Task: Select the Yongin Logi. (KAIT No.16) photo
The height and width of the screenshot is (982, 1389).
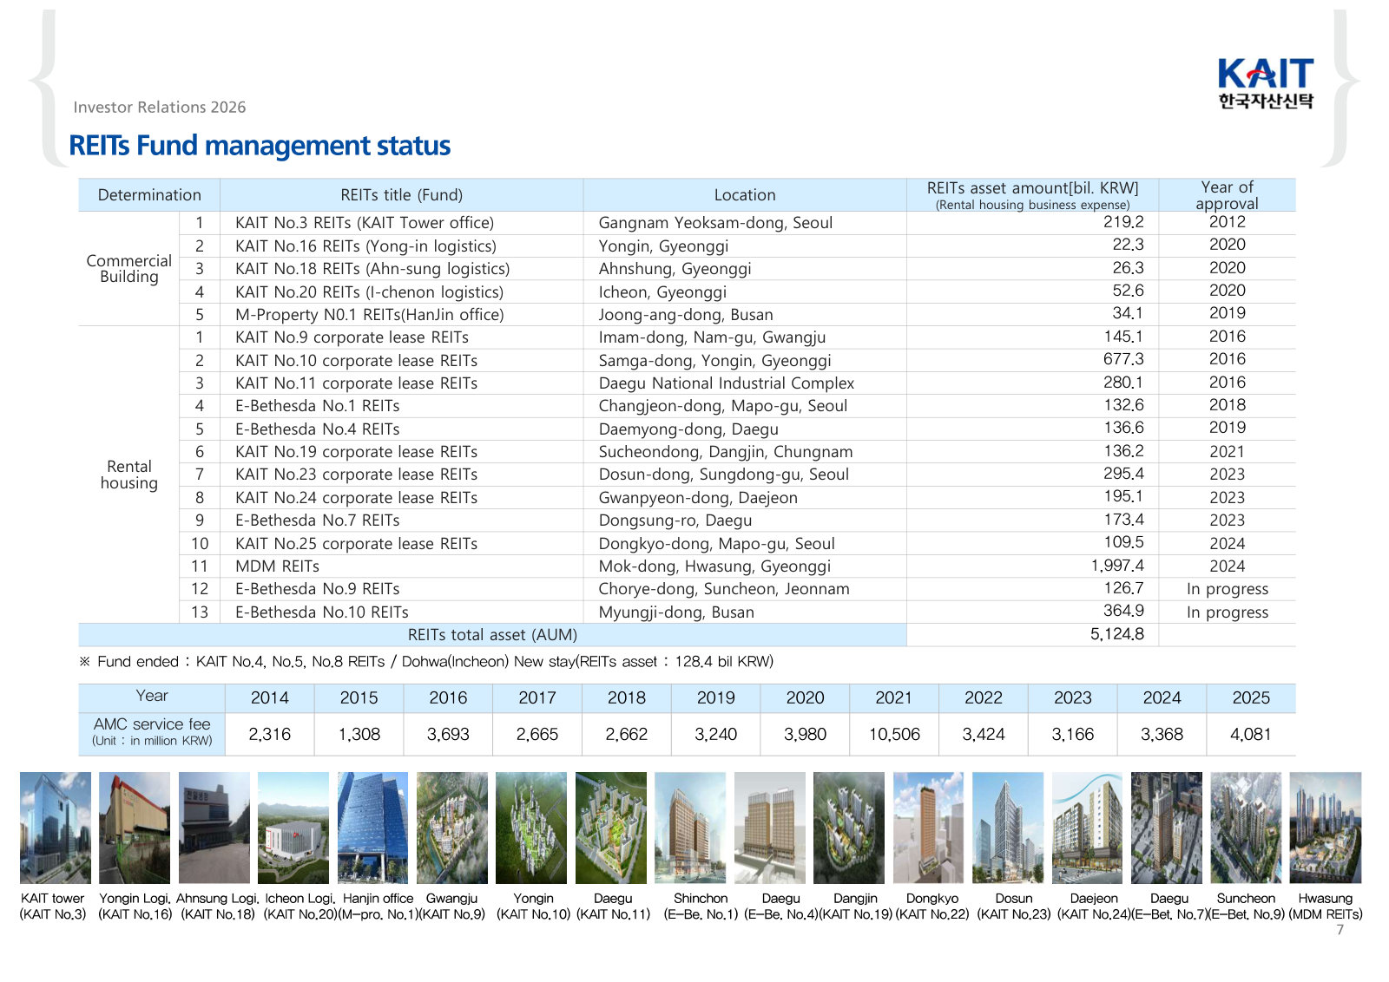Action: pos(135,828)
